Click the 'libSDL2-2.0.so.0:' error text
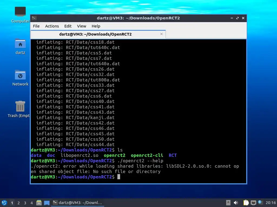This screenshot has width=277, height=207. tap(189, 166)
